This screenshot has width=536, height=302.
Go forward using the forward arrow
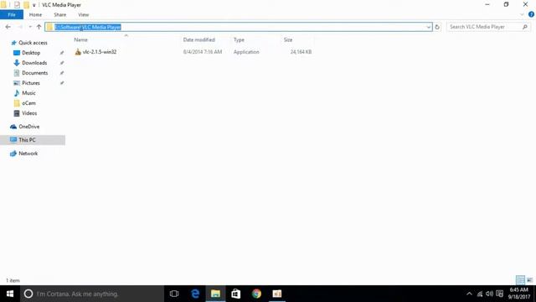(x=20, y=27)
